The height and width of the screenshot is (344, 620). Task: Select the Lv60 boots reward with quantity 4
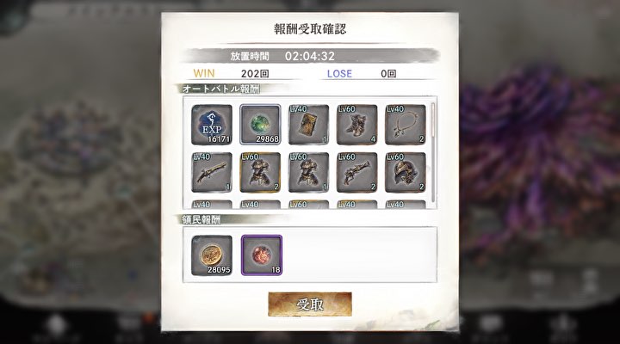(x=356, y=125)
